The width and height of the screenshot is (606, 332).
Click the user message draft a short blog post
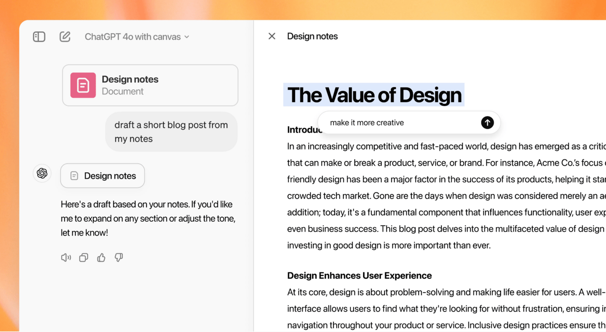(171, 132)
